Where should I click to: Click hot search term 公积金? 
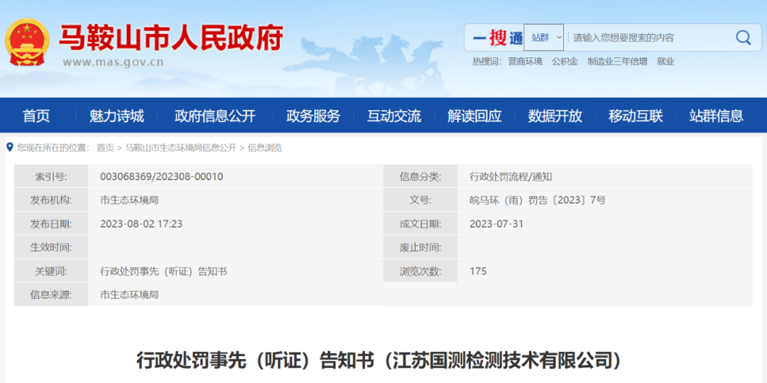565,62
